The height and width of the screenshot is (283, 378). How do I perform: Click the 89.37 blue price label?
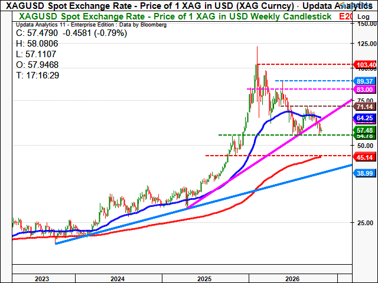click(365, 81)
